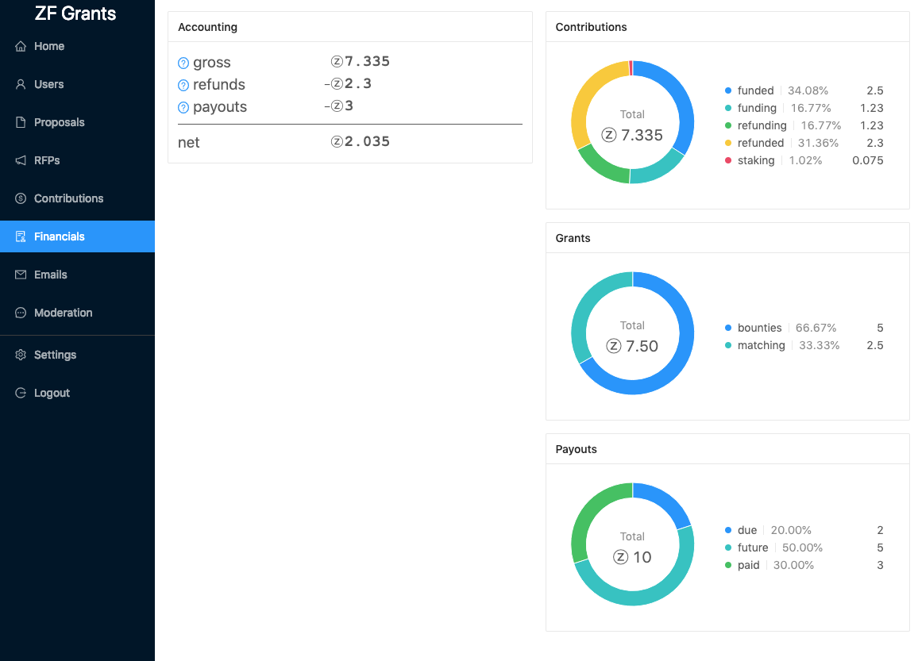
Task: Click the Emails envelope icon
Action: click(21, 275)
